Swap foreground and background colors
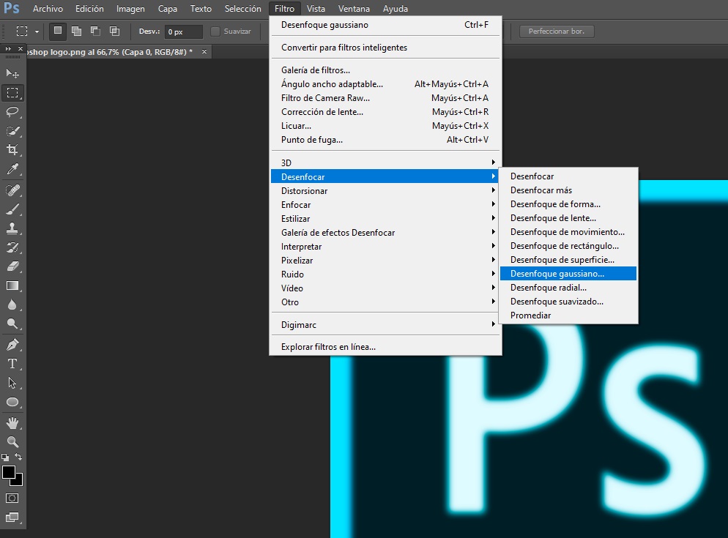This screenshot has height=538, width=728. pos(18,457)
